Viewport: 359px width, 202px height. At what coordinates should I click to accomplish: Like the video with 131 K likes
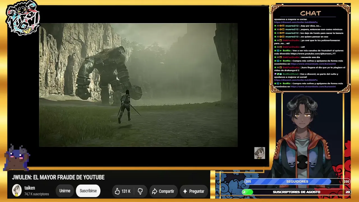(123, 191)
